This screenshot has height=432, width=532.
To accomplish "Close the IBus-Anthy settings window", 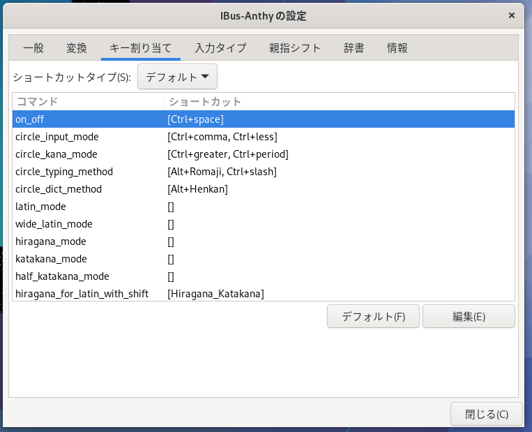I will point(512,15).
